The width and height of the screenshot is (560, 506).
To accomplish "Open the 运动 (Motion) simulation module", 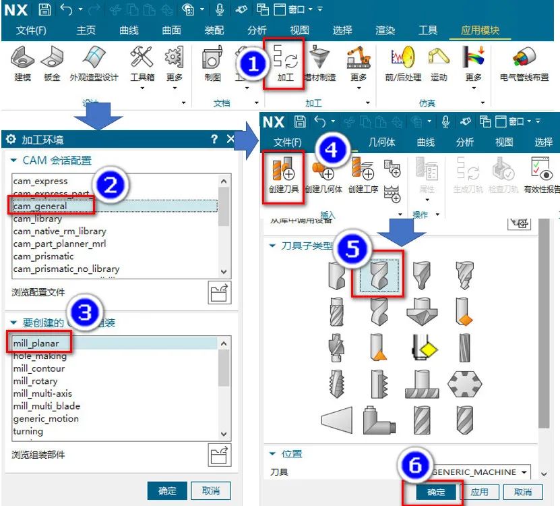I will [439, 63].
